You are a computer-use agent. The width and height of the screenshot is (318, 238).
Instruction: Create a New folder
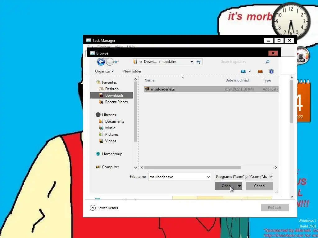coord(132,71)
